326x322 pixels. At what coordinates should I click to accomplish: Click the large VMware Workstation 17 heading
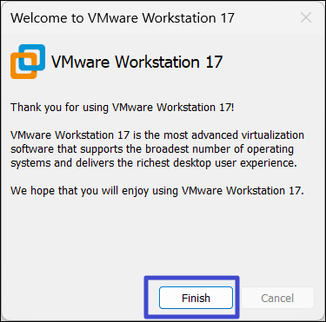click(136, 62)
